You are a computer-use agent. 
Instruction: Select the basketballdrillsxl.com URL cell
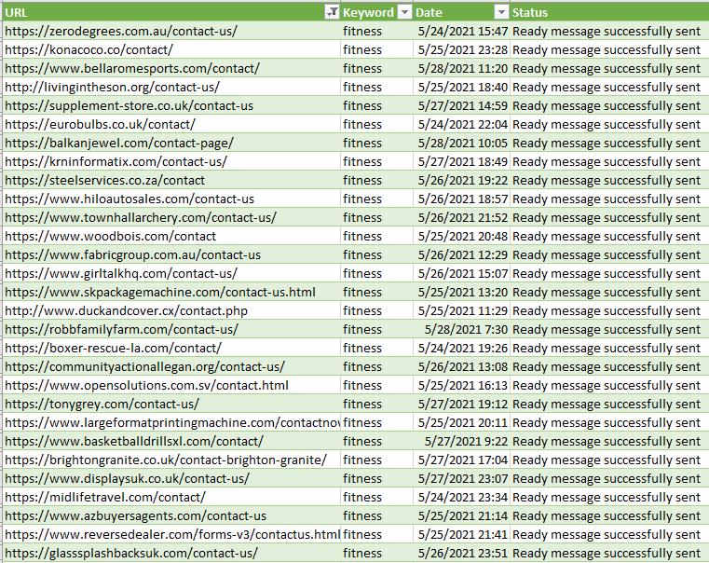click(x=171, y=441)
